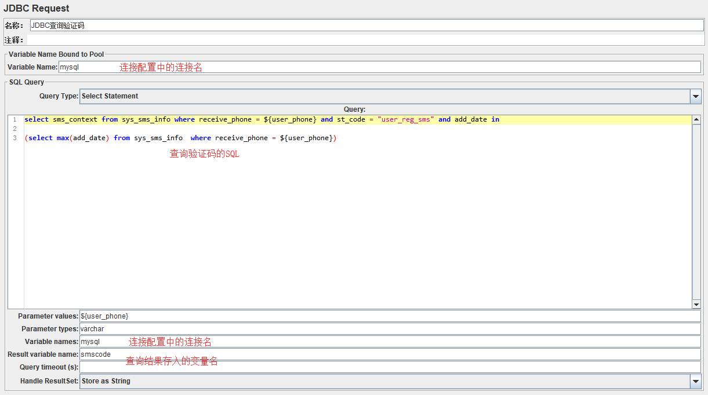Click the query editor scroll down arrow
Screen dimensions: 708x395
(696, 305)
